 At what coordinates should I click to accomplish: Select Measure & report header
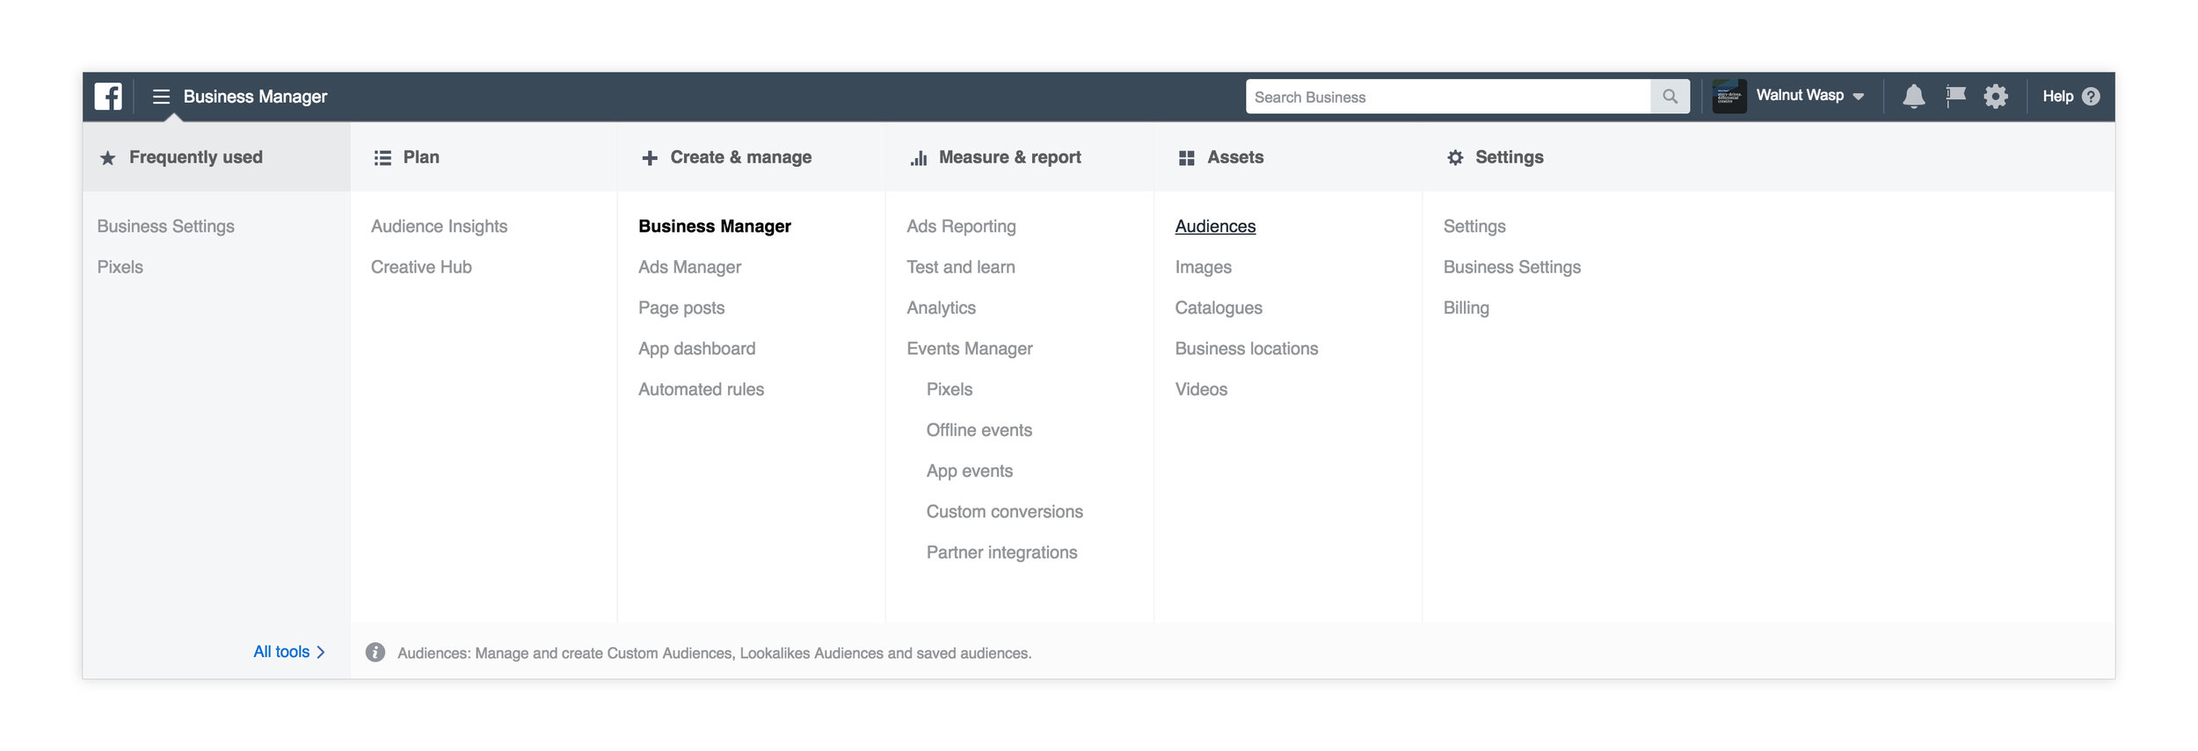coord(1020,157)
